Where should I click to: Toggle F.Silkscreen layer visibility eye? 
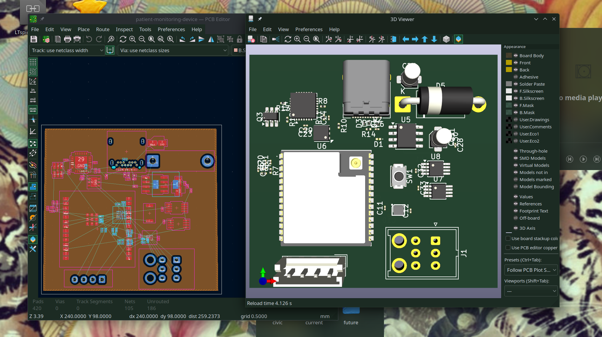click(x=516, y=91)
